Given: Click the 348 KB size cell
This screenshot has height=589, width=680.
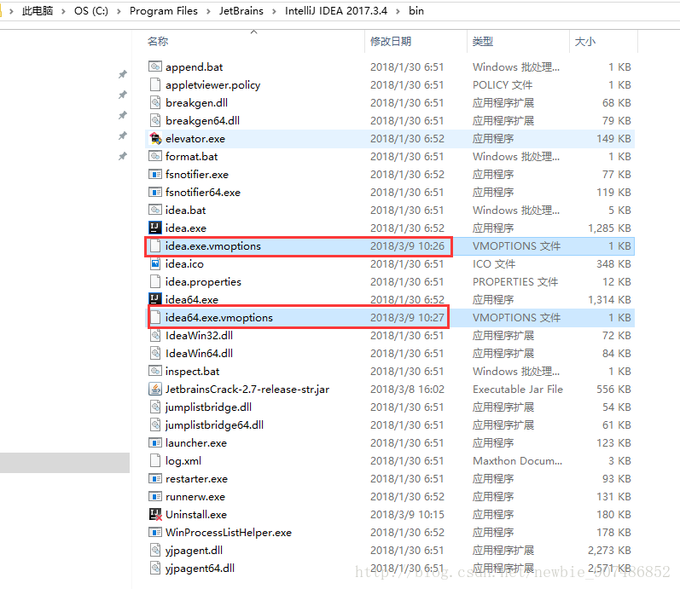Looking at the screenshot, I should [x=613, y=264].
